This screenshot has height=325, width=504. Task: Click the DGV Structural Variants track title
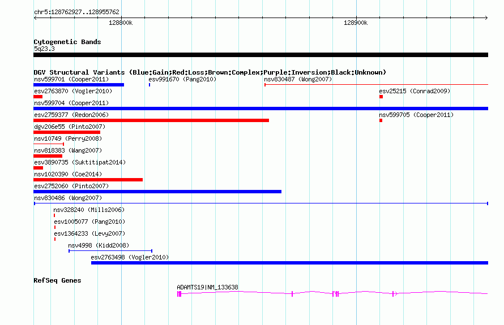[x=210, y=72]
